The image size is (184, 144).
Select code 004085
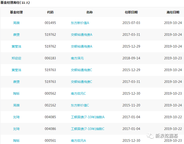pyautogui.click(x=50, y=117)
